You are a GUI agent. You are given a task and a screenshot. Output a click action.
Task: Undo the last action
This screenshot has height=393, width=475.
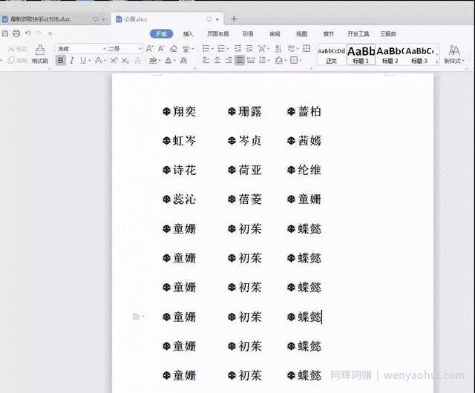[x=28, y=33]
